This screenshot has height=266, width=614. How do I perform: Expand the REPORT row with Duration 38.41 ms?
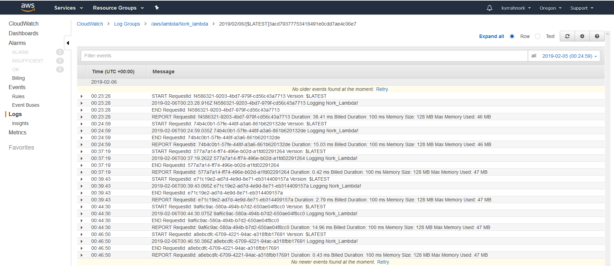coord(82,117)
